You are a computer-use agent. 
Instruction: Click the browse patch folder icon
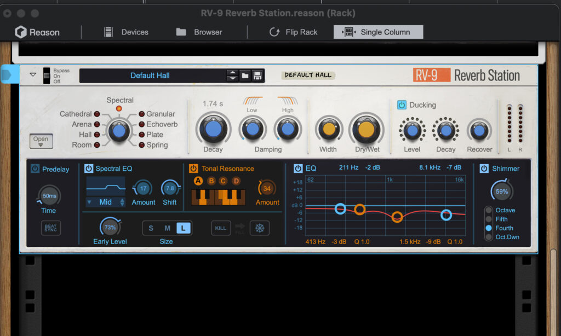point(245,76)
